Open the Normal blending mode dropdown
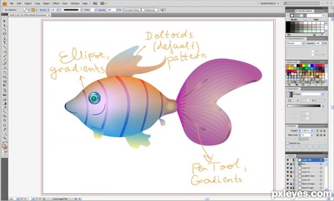This screenshot has height=201, width=334. click(x=296, y=43)
